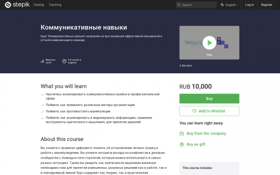Click the Skillfolio video thumbnail logo

pyautogui.click(x=194, y=42)
